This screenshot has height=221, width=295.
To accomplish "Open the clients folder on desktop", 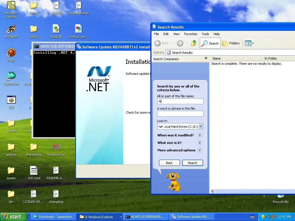I will point(33,8).
